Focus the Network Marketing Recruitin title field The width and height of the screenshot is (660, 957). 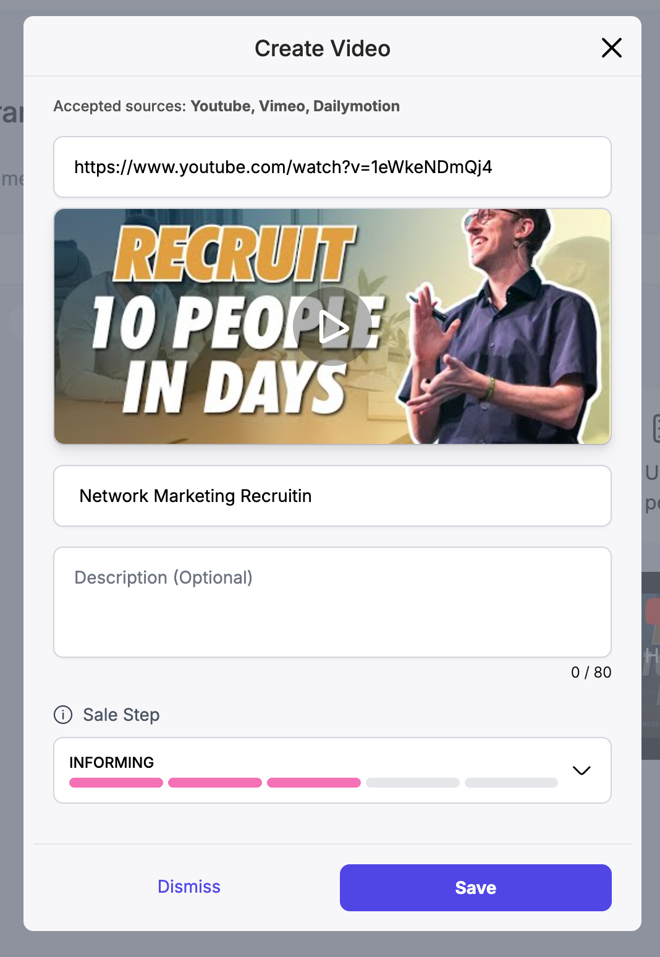click(332, 496)
